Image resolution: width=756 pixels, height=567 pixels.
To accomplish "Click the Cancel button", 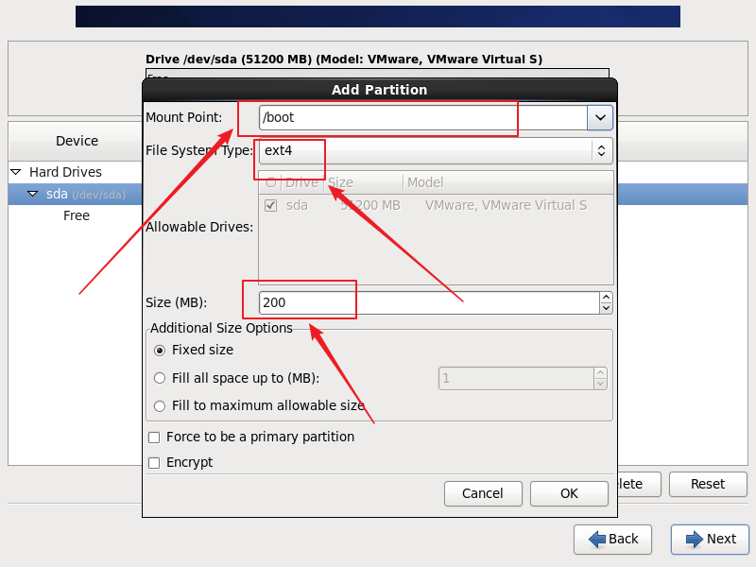I will 483,493.
